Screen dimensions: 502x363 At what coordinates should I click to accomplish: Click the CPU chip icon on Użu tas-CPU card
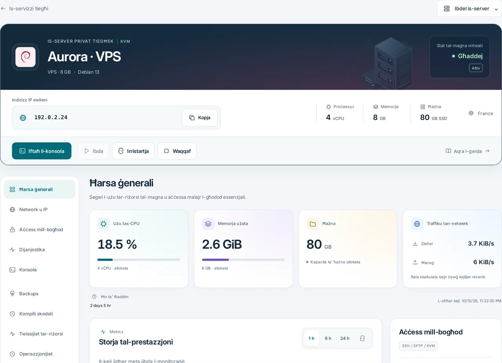point(104,224)
